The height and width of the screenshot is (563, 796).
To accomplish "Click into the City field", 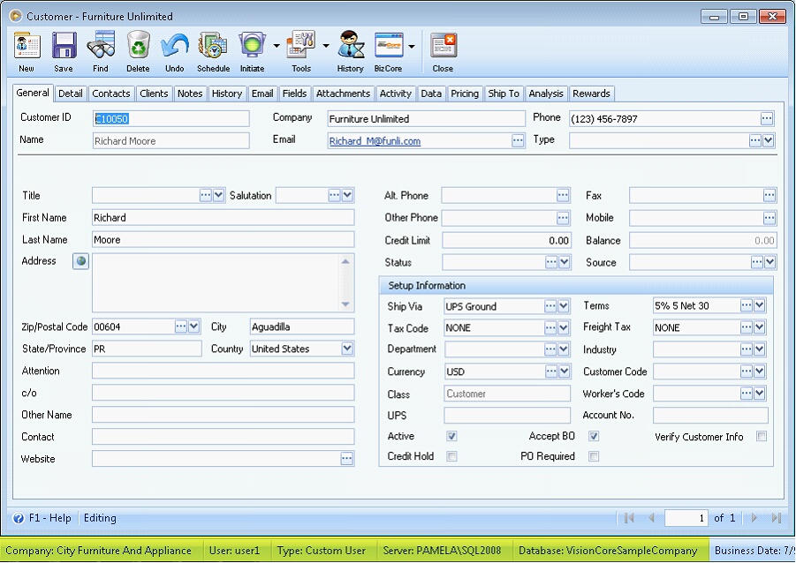I will [x=302, y=327].
